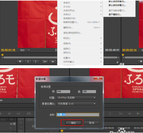Choose 默认游动字幕(C)... submenu item
Viewport: 143px width, 133px height.
coord(119,5)
